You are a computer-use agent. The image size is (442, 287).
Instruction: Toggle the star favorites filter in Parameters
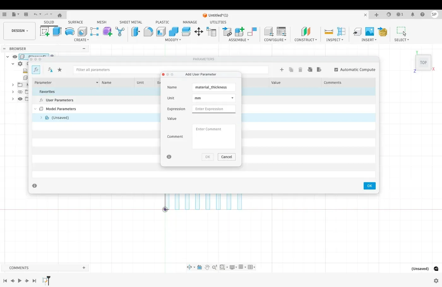[60, 70]
